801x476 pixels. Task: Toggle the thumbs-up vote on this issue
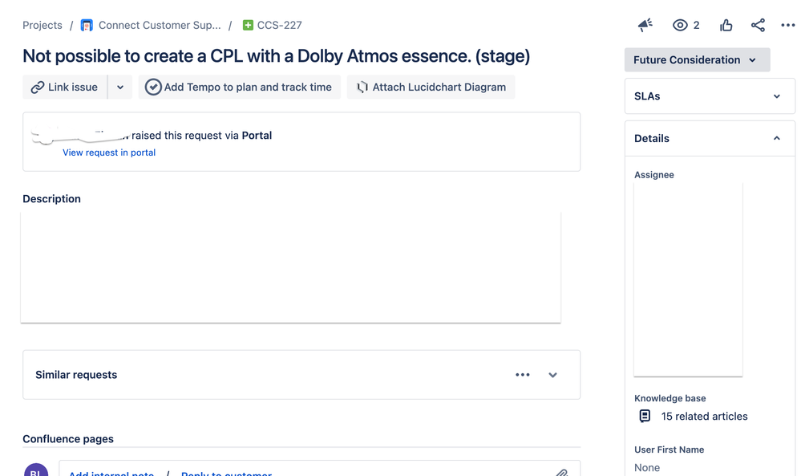coord(726,26)
